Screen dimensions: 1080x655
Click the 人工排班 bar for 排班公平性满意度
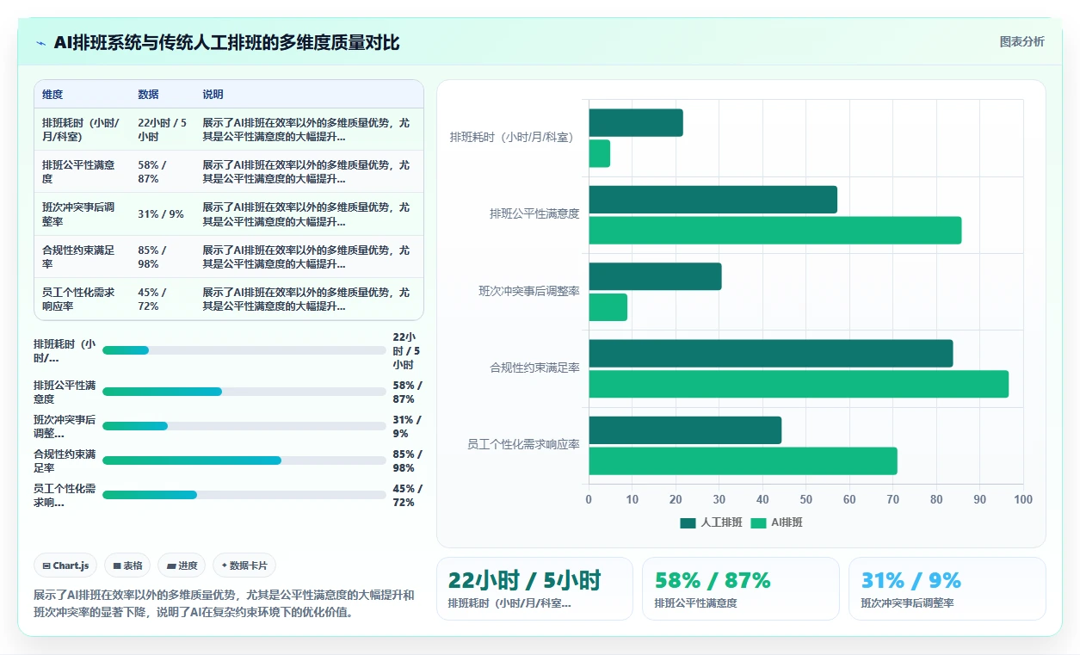tap(713, 200)
